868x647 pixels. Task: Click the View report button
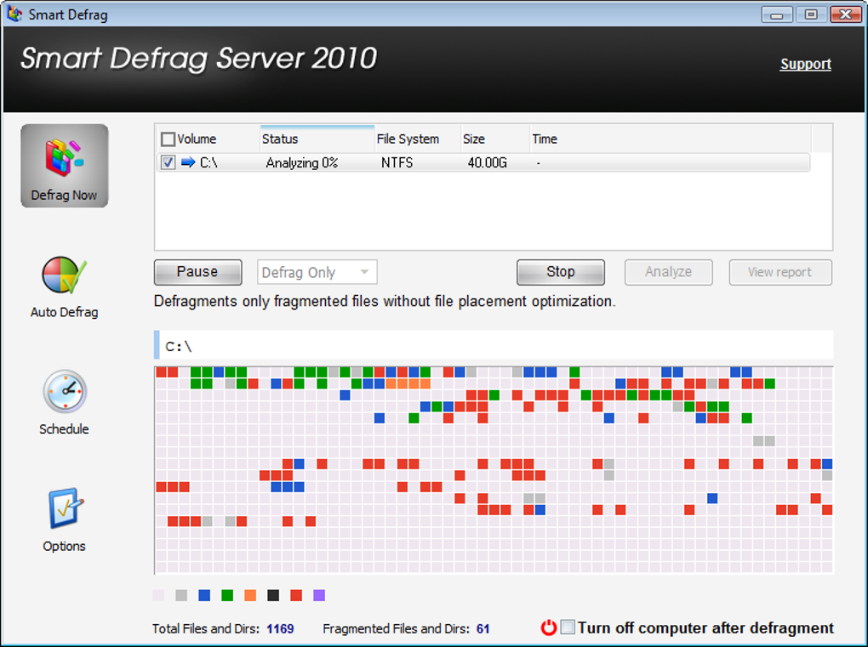(x=780, y=272)
